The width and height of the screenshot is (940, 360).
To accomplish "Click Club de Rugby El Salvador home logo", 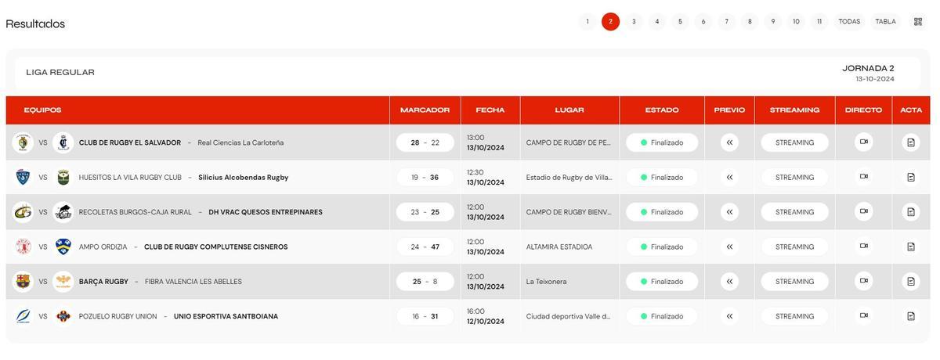I will point(23,142).
